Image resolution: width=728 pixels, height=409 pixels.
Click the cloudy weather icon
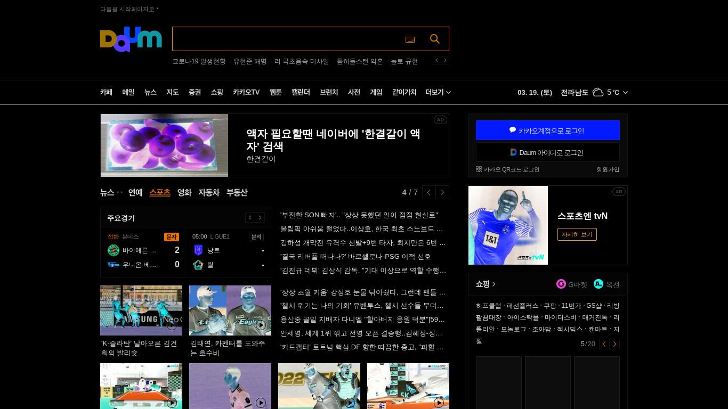[x=598, y=92]
